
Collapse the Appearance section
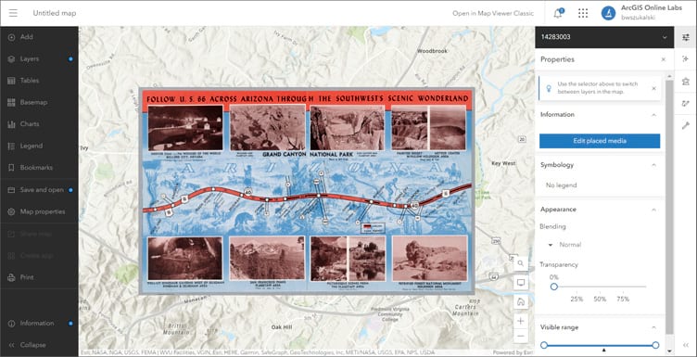tap(653, 210)
